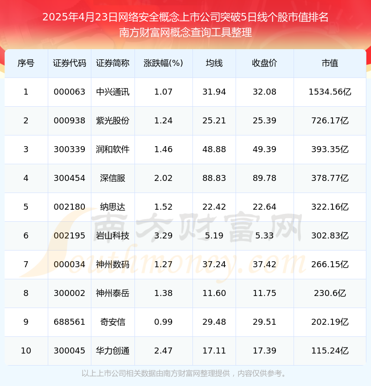Click closing price 29.51
The image size is (371, 386).
coord(264,322)
